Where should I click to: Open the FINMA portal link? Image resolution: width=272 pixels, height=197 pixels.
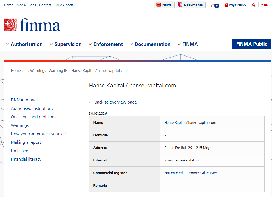(64, 5)
